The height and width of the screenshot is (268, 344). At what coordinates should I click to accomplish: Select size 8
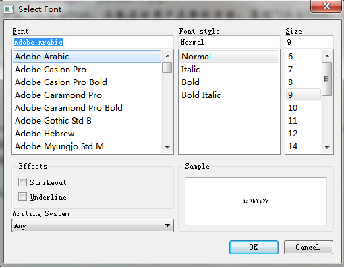click(x=304, y=82)
